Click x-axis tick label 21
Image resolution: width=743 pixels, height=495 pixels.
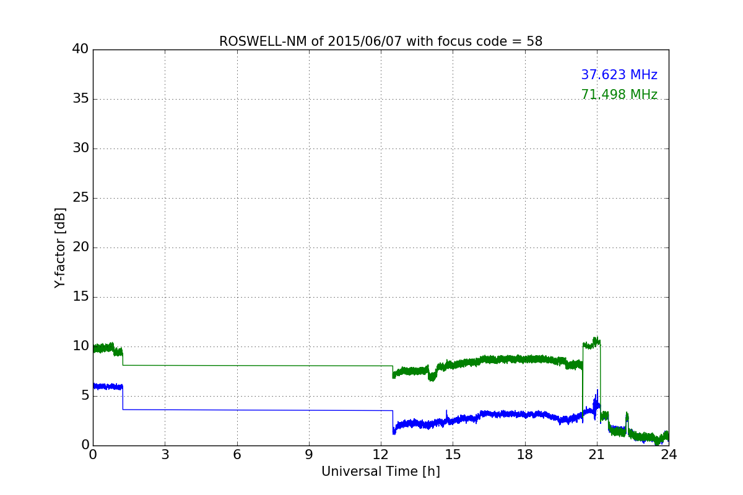597,455
